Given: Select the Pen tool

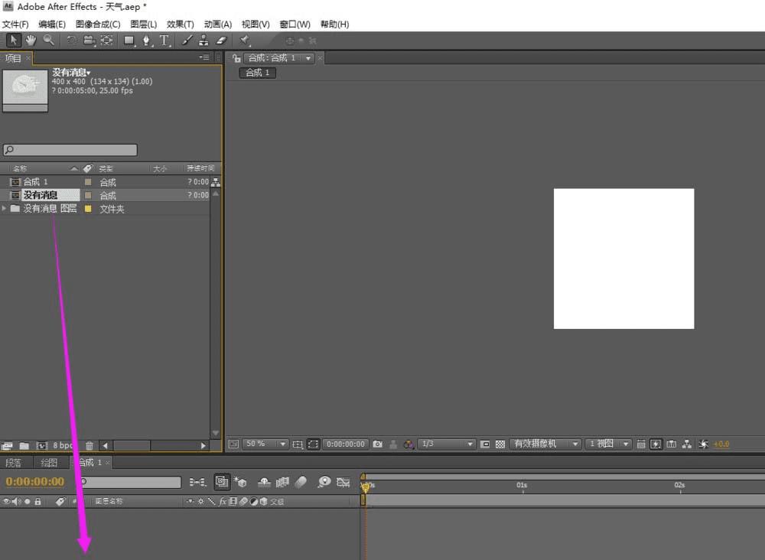Looking at the screenshot, I should coord(147,41).
